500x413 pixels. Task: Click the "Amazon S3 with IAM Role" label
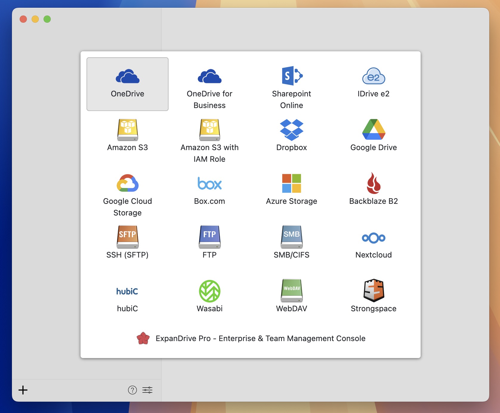[209, 153]
